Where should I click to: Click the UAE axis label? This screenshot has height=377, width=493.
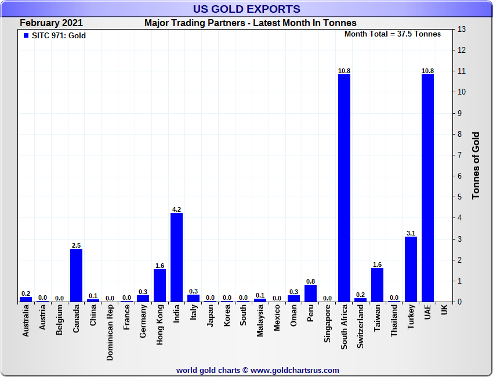[x=427, y=312]
